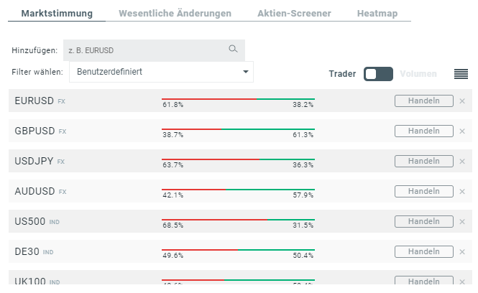Toggle the Trader/Volumen switch

[x=378, y=74]
